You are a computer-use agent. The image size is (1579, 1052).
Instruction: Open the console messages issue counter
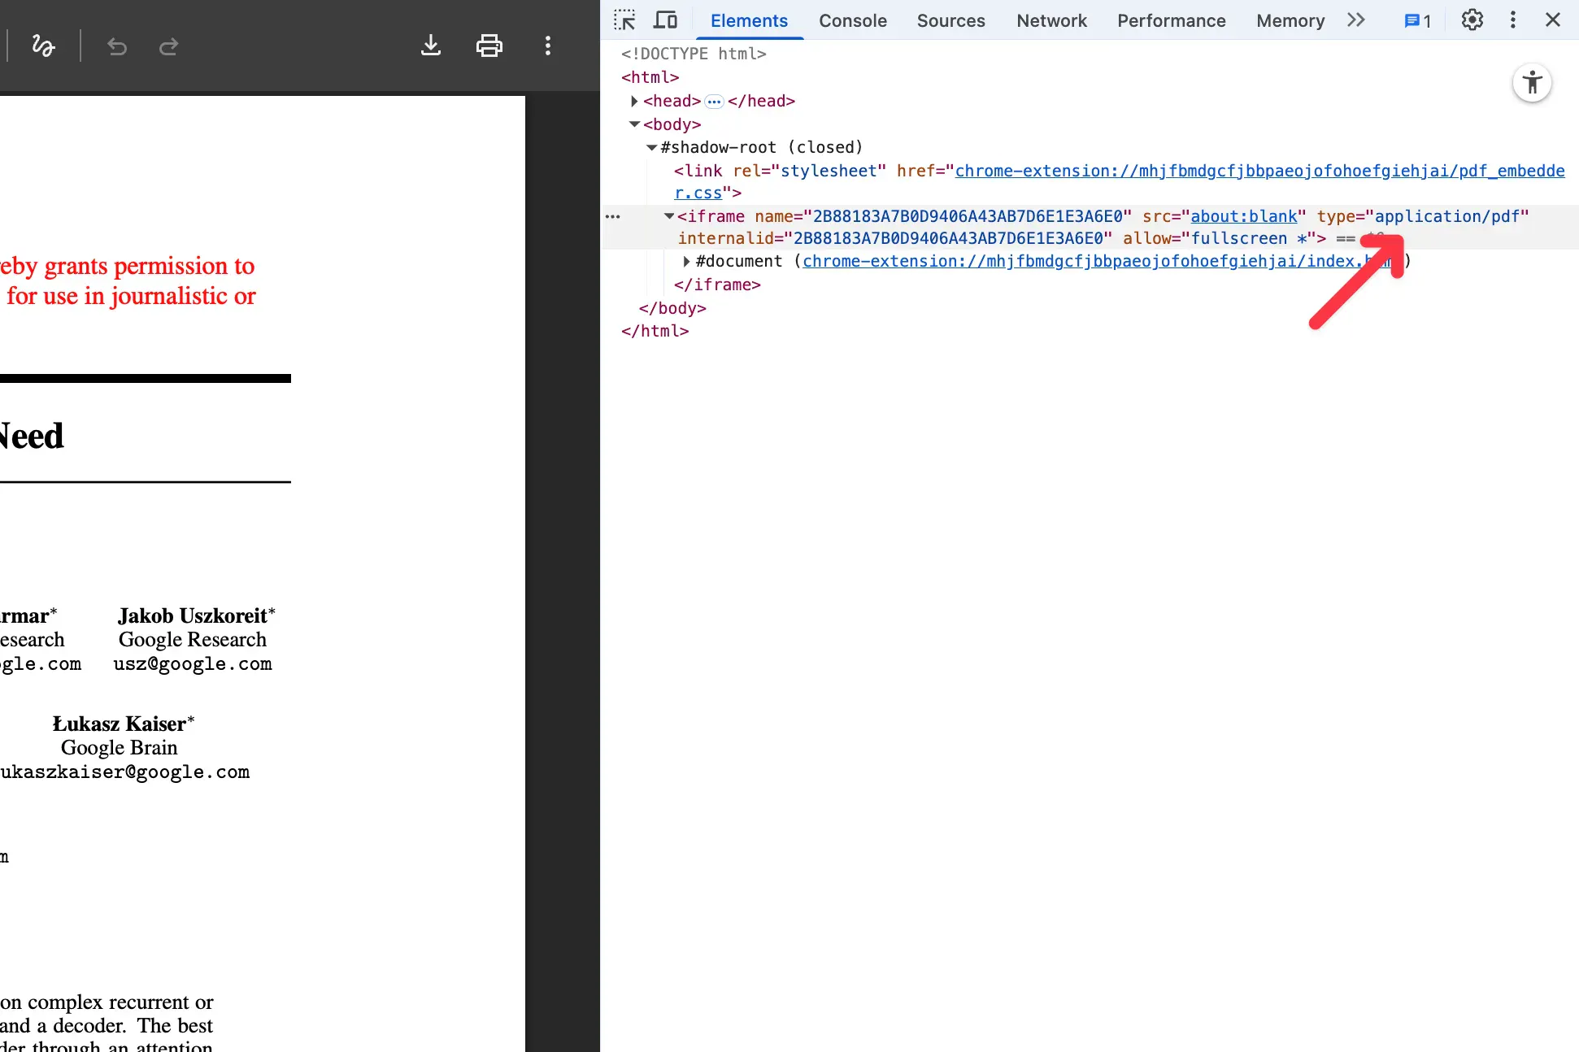pyautogui.click(x=1417, y=21)
